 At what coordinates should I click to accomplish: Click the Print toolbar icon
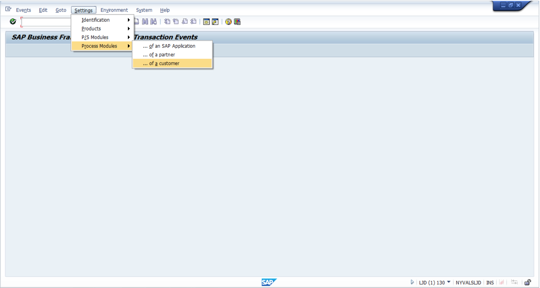coord(137,22)
